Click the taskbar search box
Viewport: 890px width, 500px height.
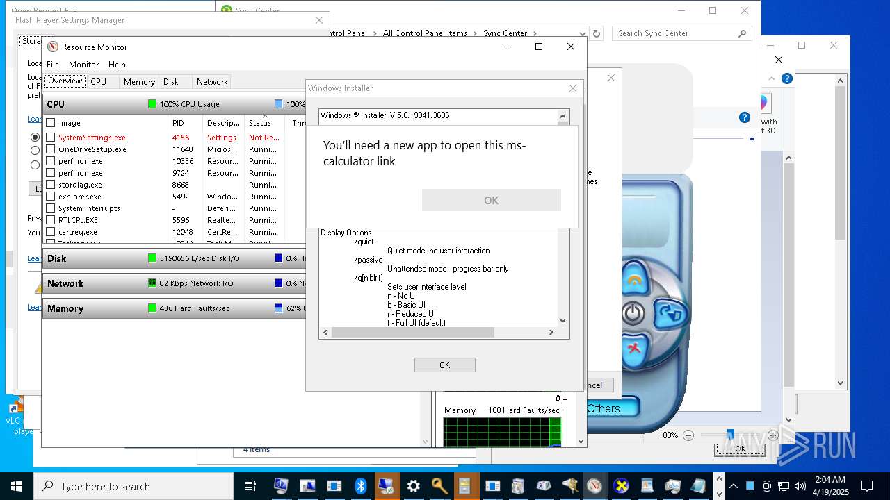click(133, 486)
